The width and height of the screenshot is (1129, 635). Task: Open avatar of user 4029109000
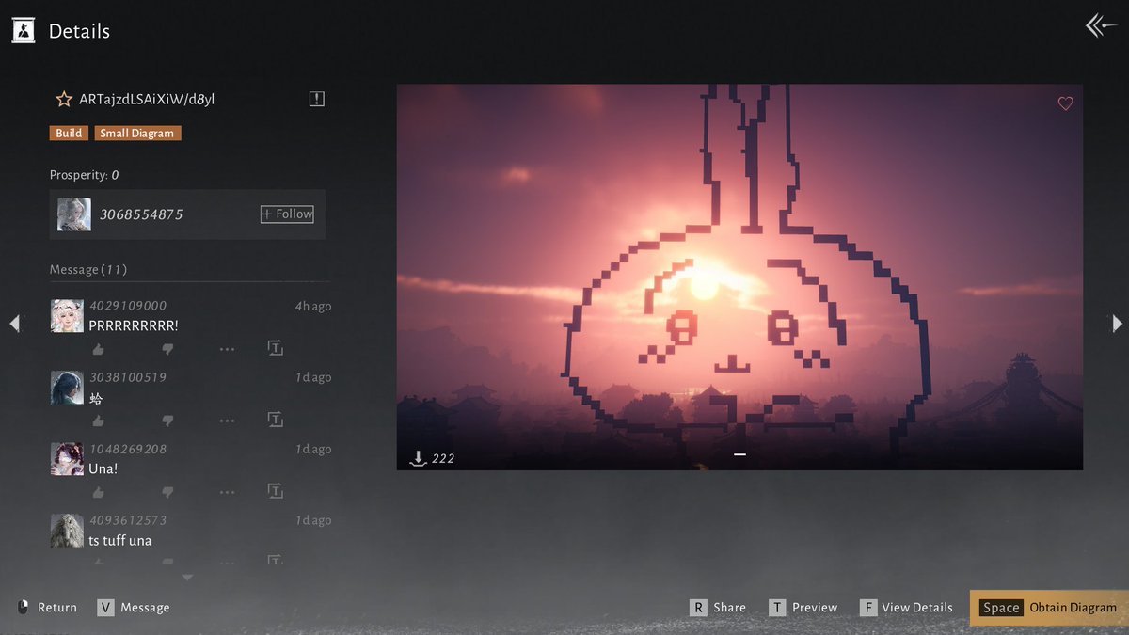(x=67, y=316)
